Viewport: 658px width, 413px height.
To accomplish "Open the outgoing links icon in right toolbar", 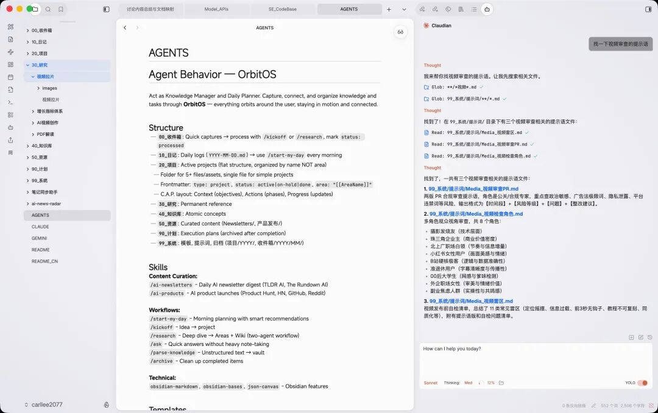I will click(x=435, y=9).
